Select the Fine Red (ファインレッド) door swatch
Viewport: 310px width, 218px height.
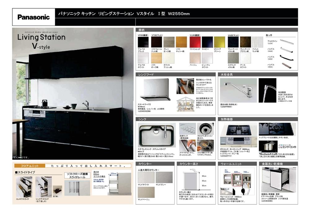[x=195, y=42]
